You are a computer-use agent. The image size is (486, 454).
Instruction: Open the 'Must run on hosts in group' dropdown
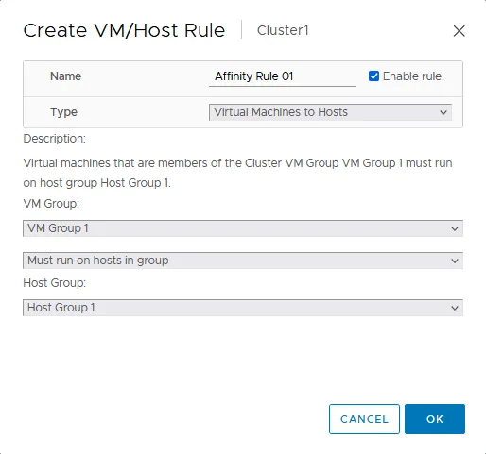click(x=243, y=261)
